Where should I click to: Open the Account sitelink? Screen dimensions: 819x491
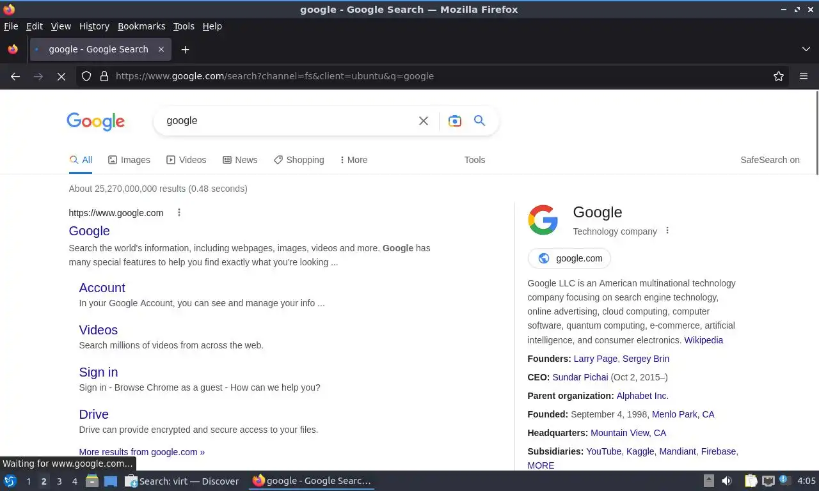click(x=102, y=288)
